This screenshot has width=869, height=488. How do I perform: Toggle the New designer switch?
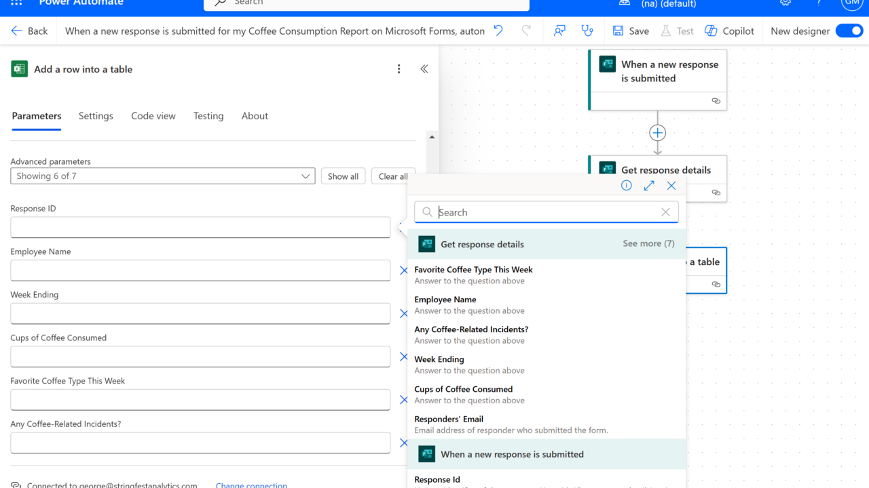pyautogui.click(x=849, y=30)
